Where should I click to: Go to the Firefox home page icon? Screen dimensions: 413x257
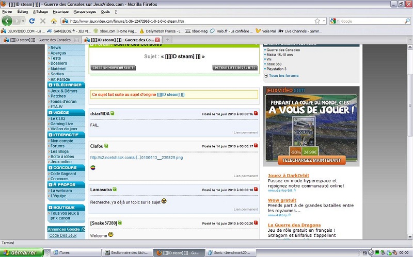[x=54, y=21]
